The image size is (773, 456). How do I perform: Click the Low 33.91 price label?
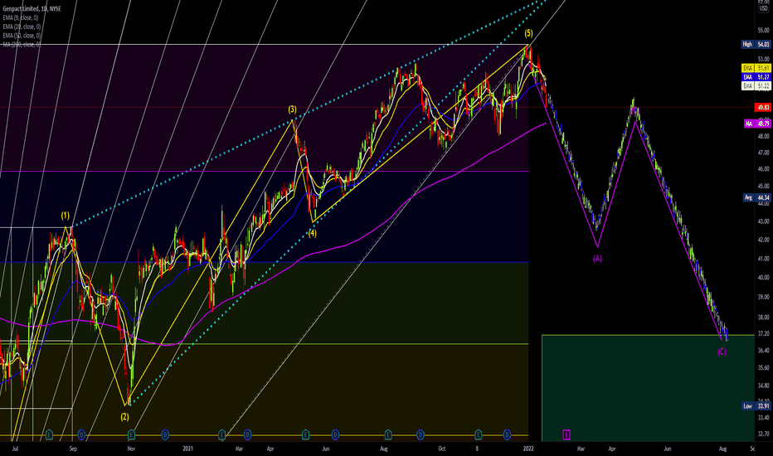click(756, 406)
